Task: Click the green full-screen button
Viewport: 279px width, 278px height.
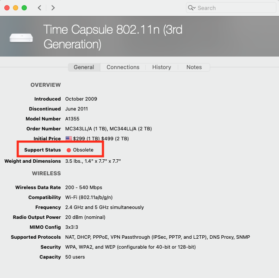Action: (x=24, y=8)
